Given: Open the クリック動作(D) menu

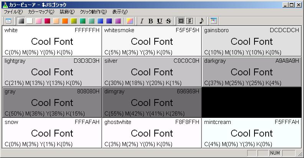Looking at the screenshot, I should tap(93, 12).
